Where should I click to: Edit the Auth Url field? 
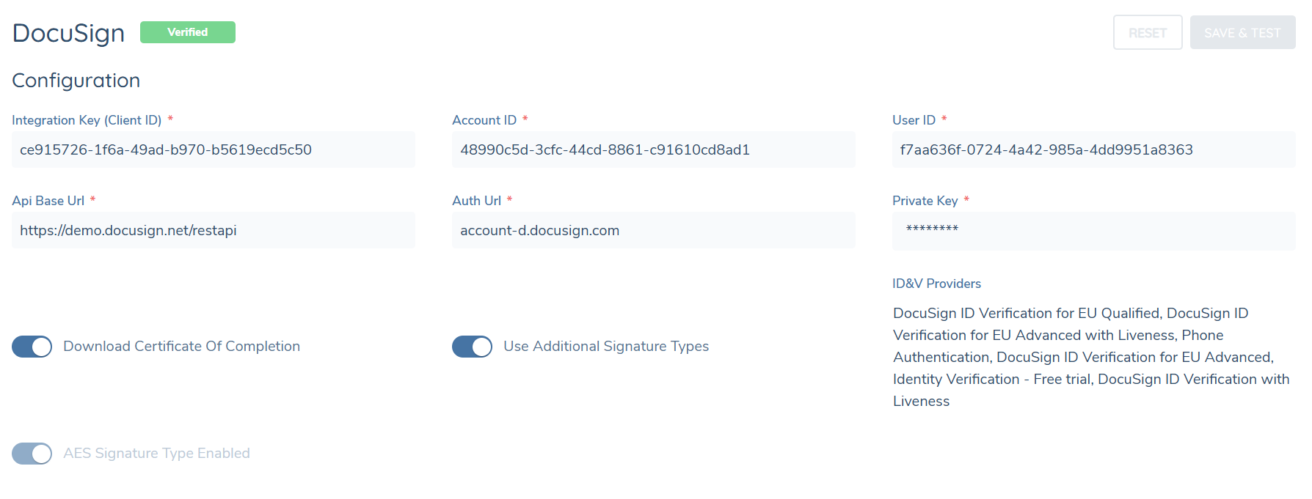(x=654, y=230)
